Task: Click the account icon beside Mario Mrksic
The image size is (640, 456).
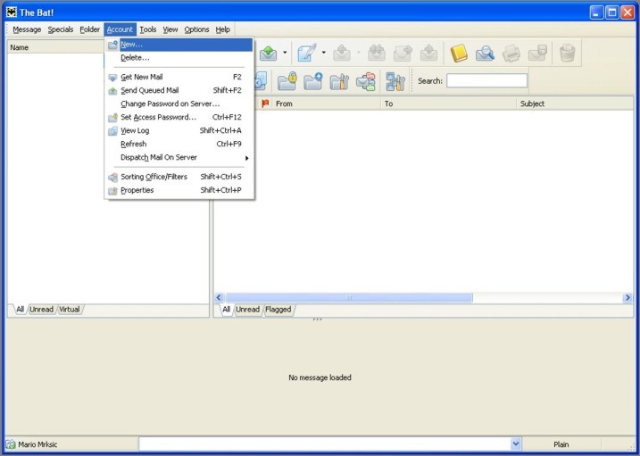Action: pyautogui.click(x=11, y=444)
